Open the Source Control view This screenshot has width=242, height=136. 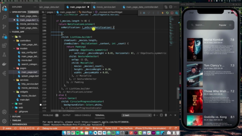click(4, 27)
